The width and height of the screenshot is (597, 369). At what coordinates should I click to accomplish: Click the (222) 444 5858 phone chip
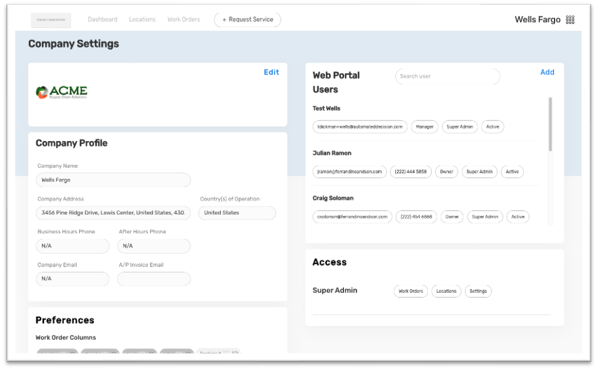(x=411, y=172)
